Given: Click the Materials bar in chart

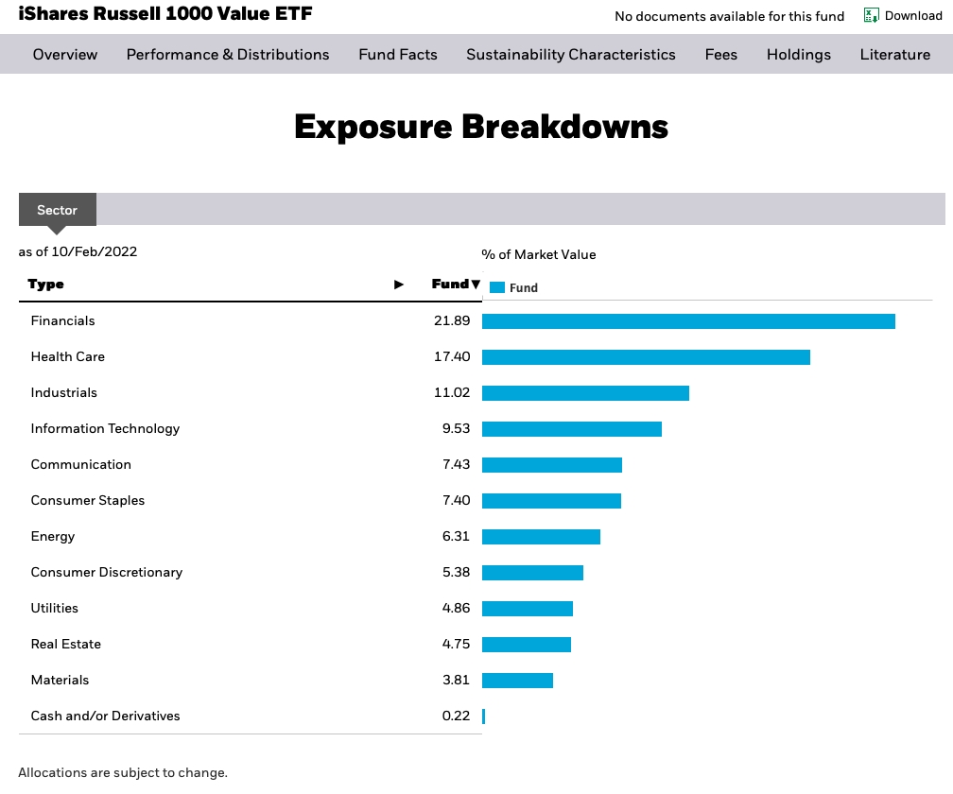Looking at the screenshot, I should [x=518, y=681].
